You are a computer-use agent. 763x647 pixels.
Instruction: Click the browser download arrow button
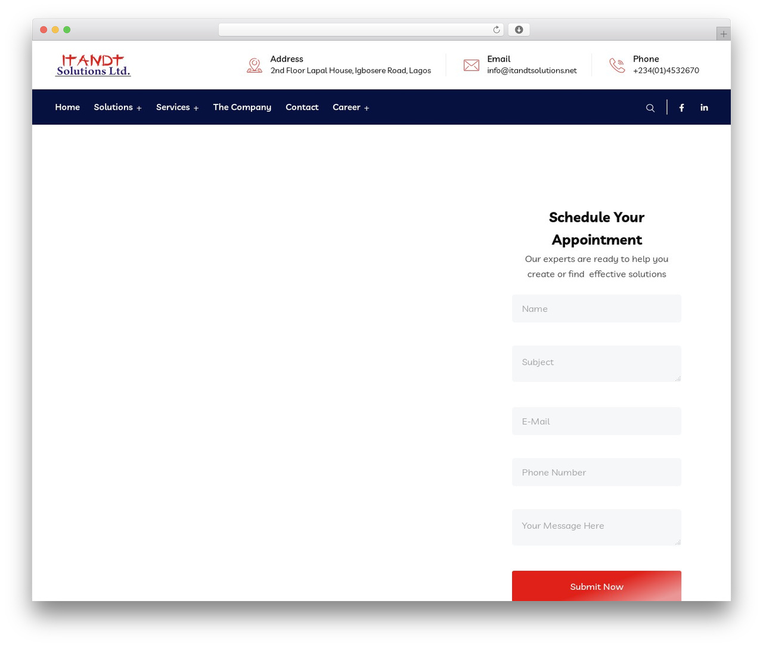click(x=519, y=30)
